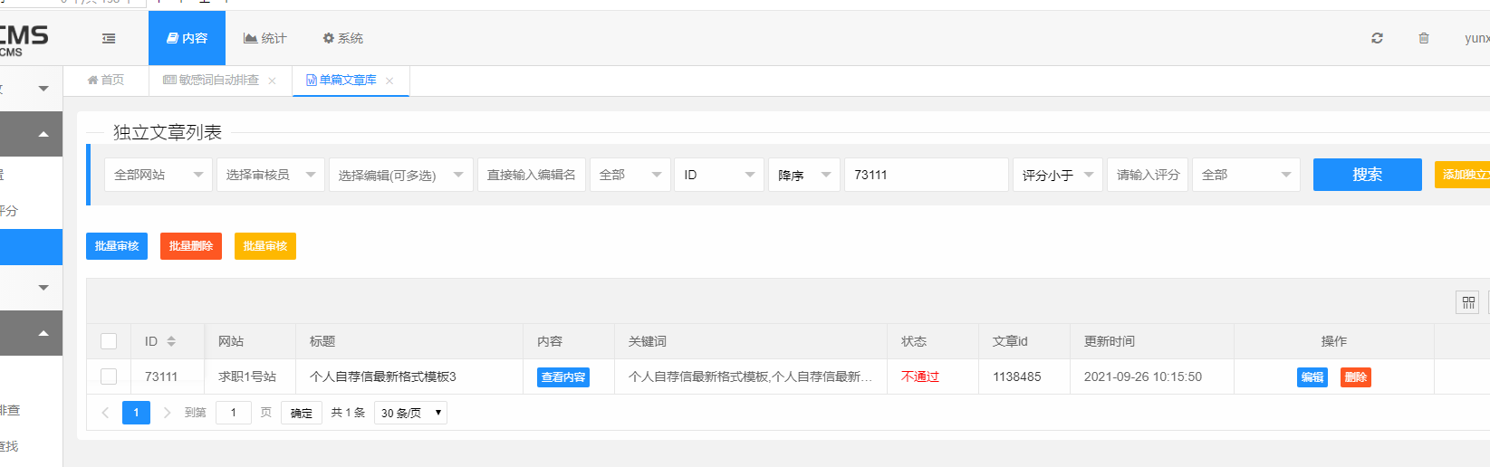
Task: Click the article id 1138485
Action: (1017, 376)
